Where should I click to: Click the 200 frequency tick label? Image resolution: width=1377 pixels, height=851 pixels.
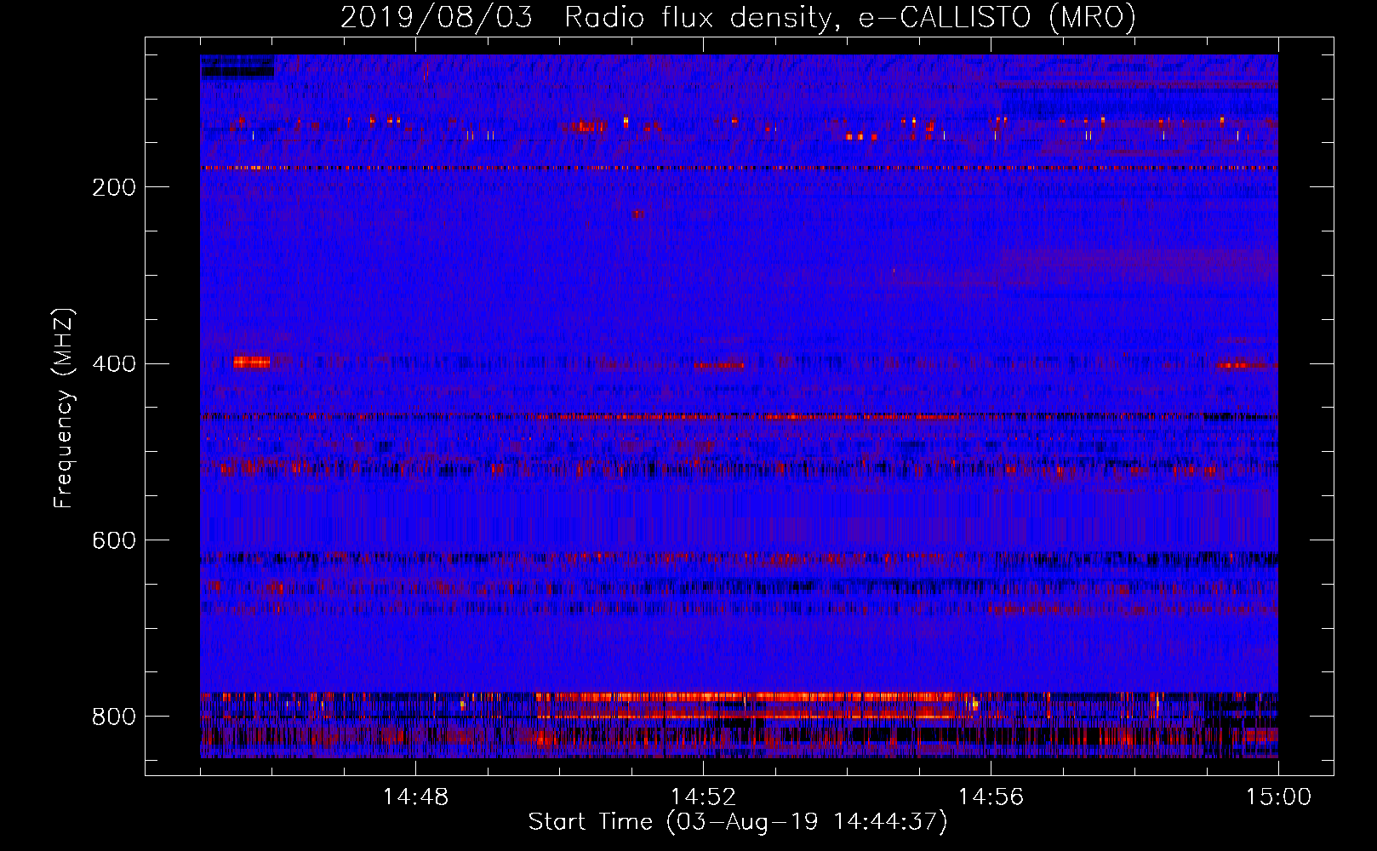click(x=114, y=187)
